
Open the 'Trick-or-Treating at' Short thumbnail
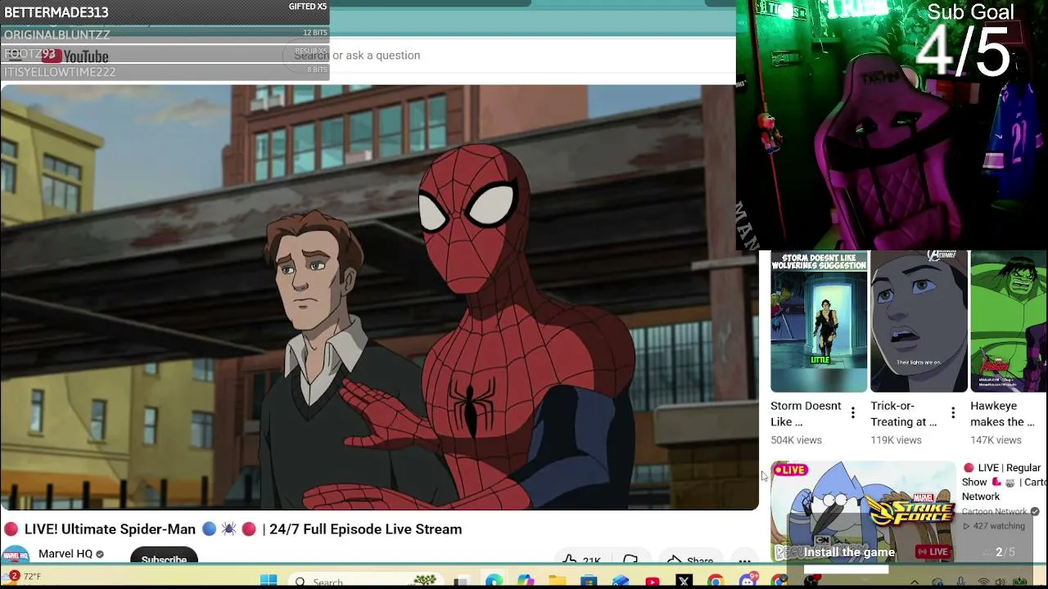click(919, 321)
